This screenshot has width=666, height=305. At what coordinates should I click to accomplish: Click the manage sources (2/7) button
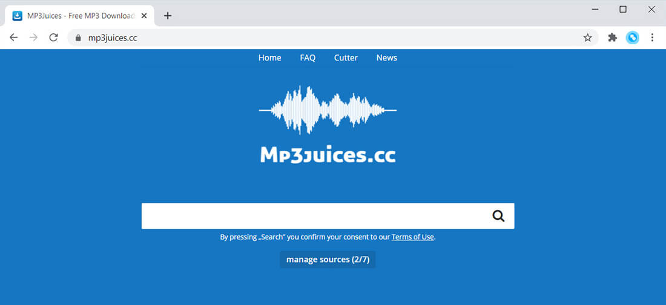tap(328, 260)
